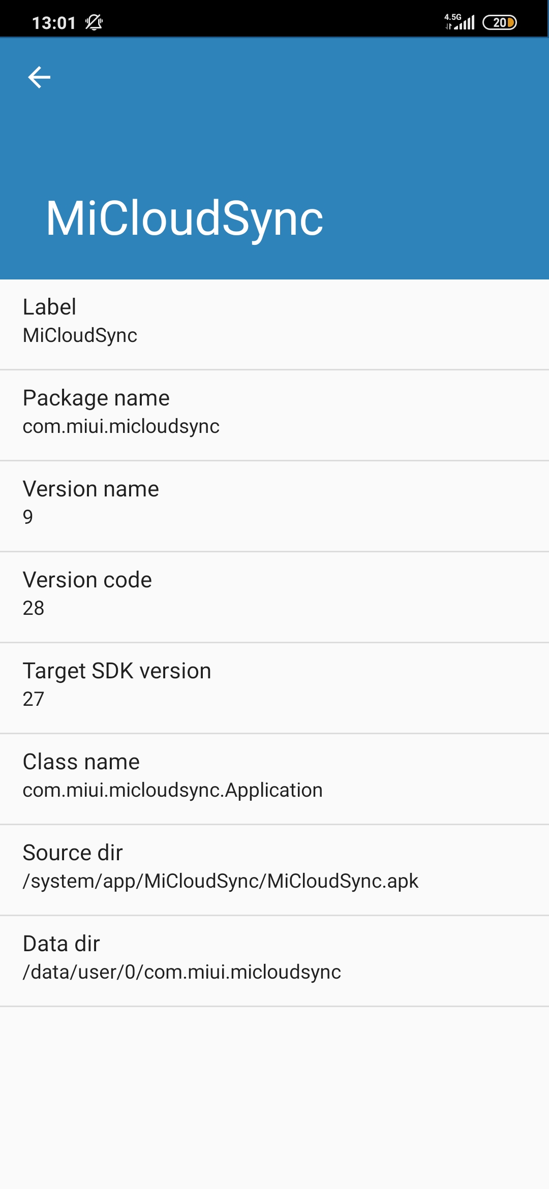Go back using the arrow icon
This screenshot has width=549, height=1189.
pyautogui.click(x=39, y=77)
